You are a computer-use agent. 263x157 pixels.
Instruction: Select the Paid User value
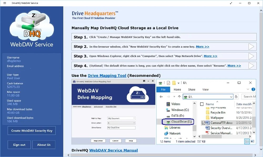pyautogui.click(x=13, y=78)
